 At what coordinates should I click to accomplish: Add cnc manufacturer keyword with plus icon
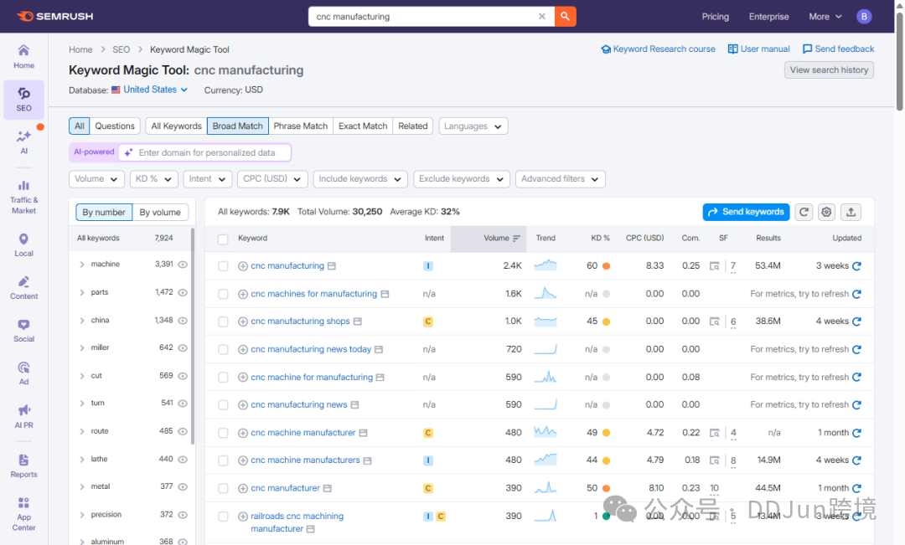pos(243,488)
